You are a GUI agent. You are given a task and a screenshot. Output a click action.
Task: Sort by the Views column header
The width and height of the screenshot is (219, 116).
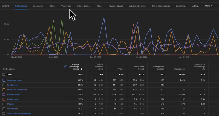(x=121, y=69)
